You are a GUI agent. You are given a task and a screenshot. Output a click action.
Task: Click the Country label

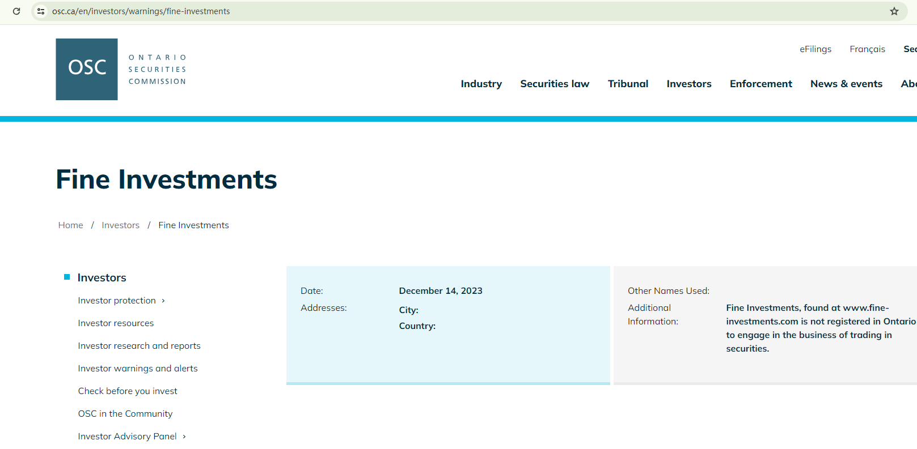click(x=417, y=326)
